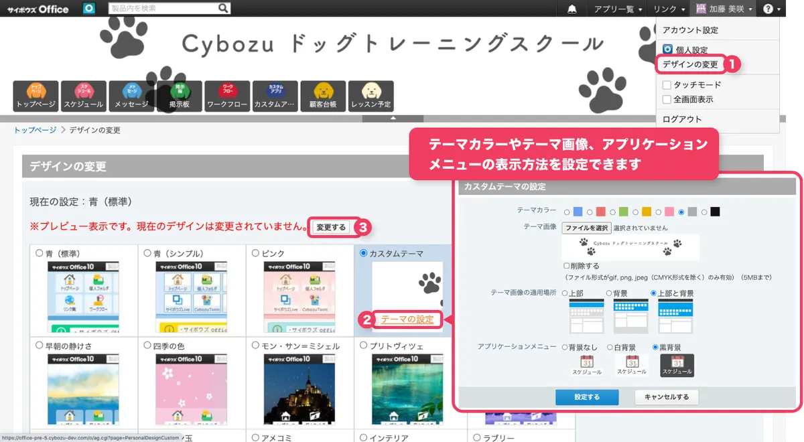Screen dimensions: 804x442
Task: Click the 早朝の静けさ theme thumbnail
Action: click(83, 390)
